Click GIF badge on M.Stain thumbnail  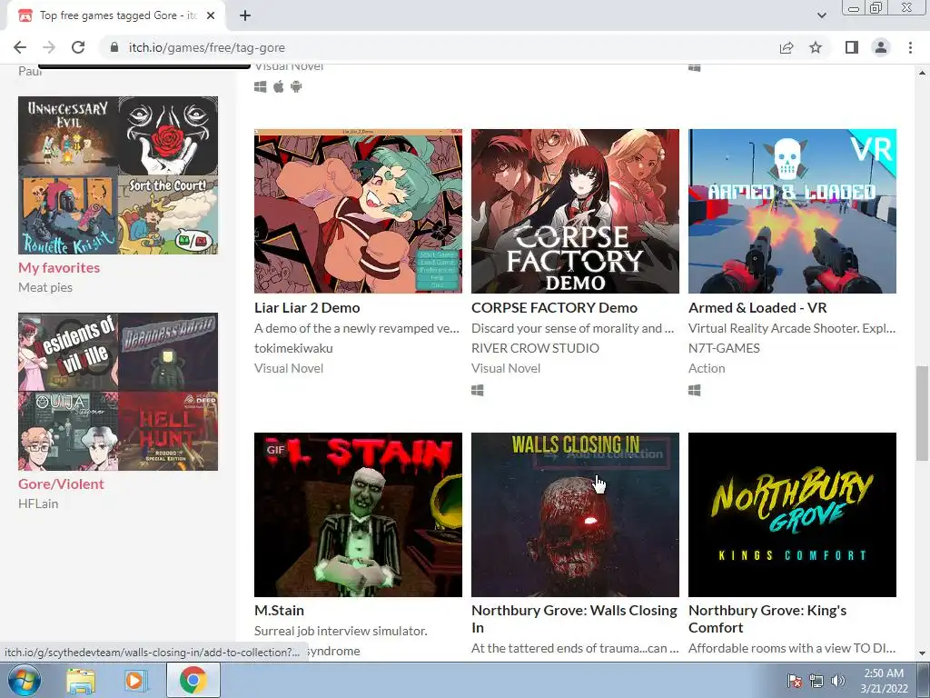(x=275, y=449)
